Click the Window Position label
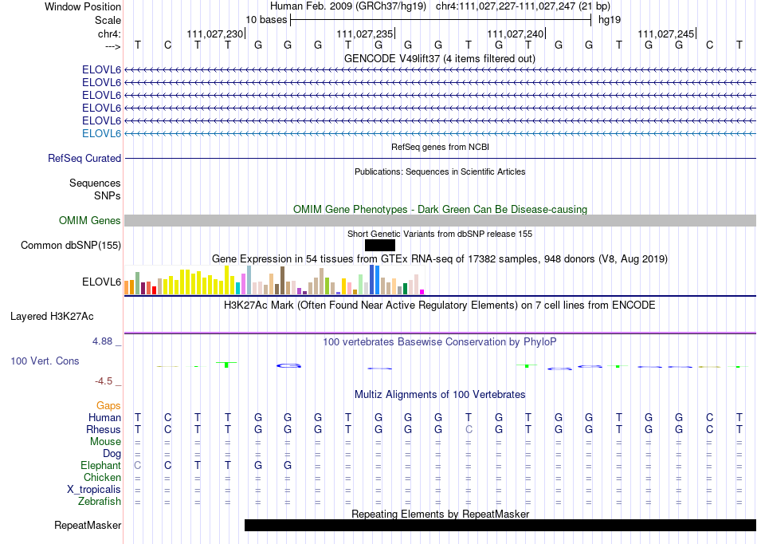The height and width of the screenshot is (544, 757). tap(83, 6)
